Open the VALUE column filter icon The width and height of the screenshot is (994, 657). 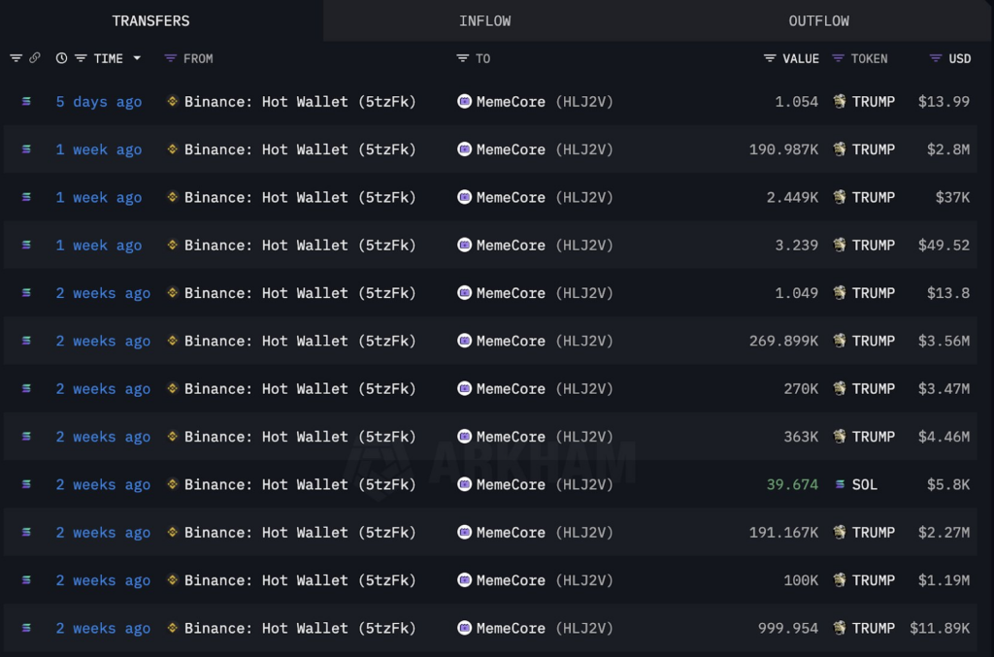pos(770,58)
